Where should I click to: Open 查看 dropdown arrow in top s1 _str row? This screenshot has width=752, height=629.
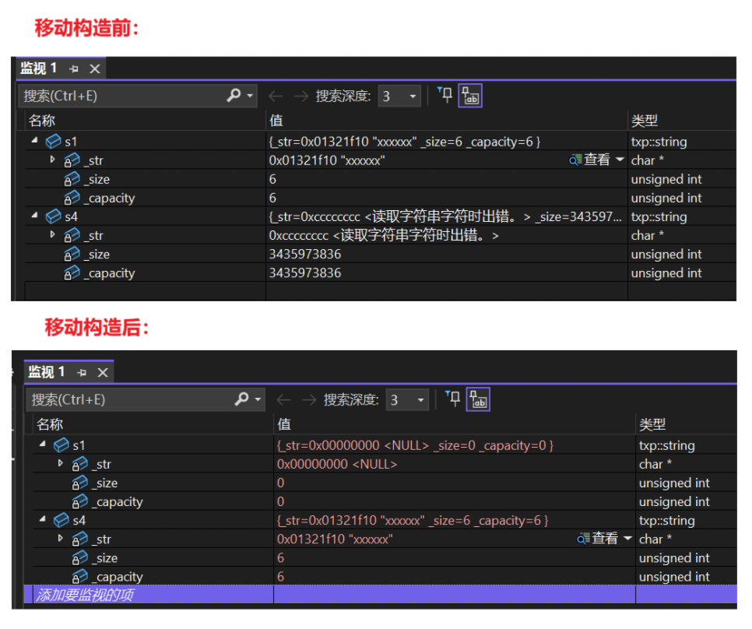[x=620, y=159]
